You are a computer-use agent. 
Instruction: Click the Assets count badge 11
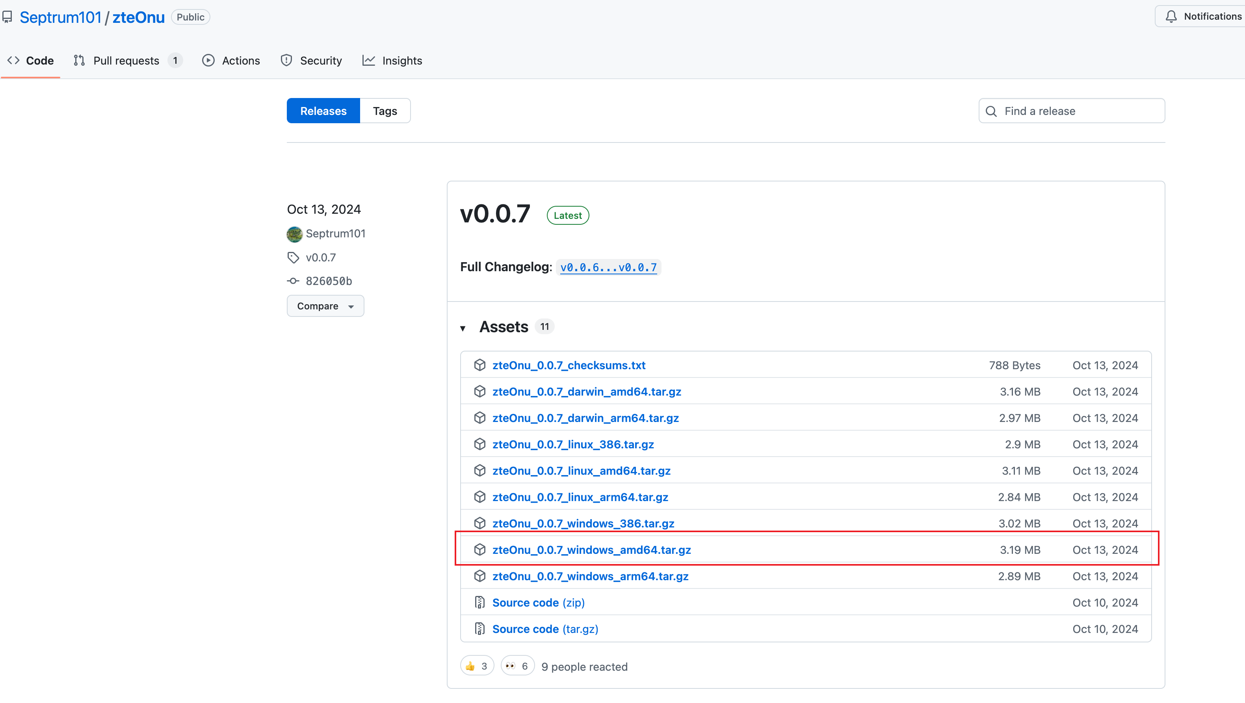tap(544, 327)
